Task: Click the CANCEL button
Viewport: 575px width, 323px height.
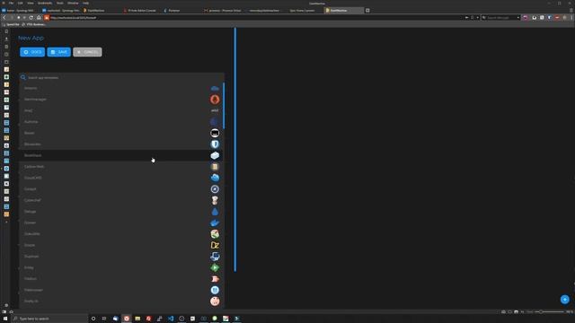Action: (x=87, y=52)
